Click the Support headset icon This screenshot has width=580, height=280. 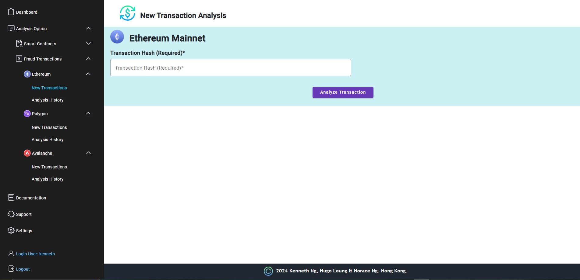coord(11,214)
